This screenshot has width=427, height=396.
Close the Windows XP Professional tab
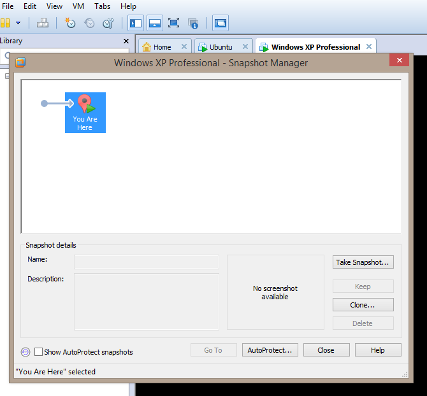point(369,46)
